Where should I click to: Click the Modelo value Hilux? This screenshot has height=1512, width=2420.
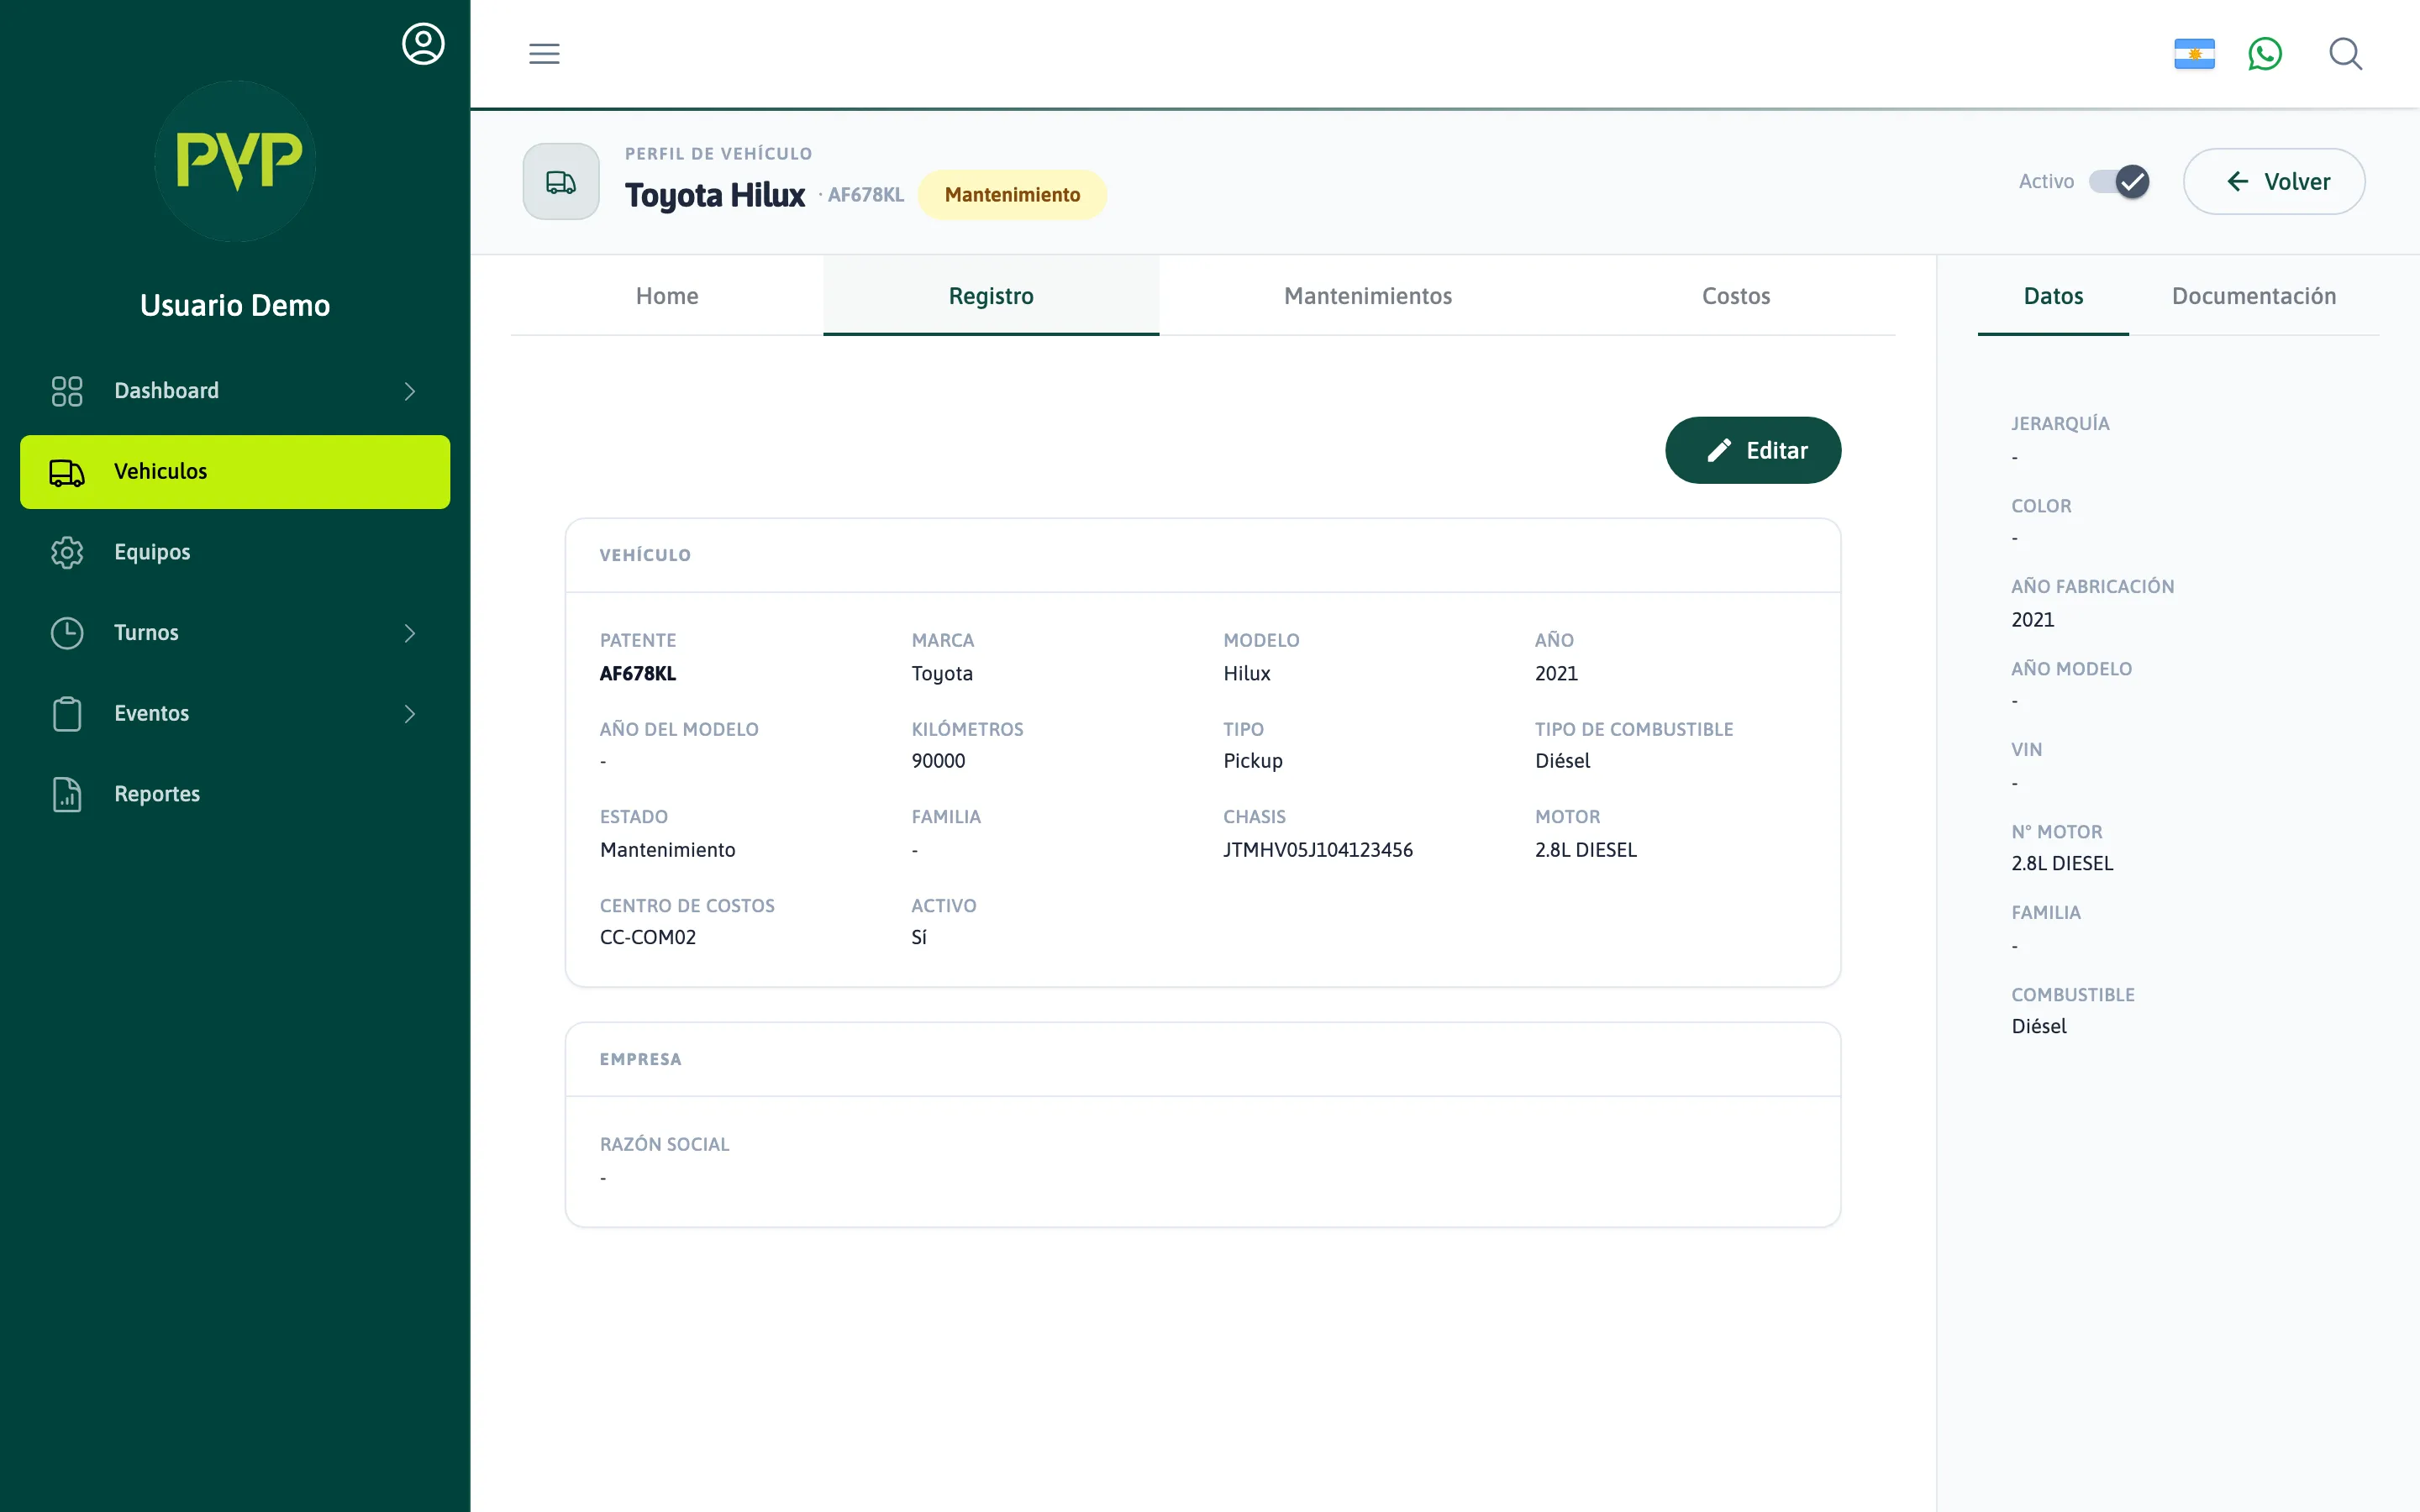[1247, 674]
